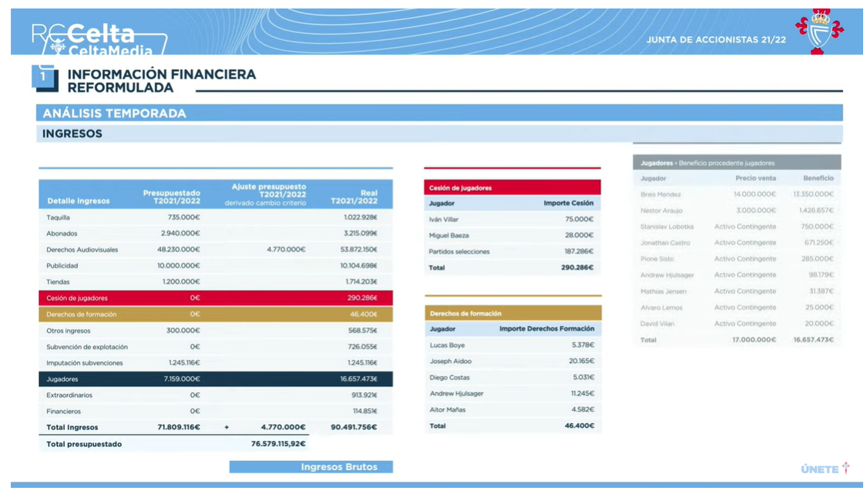Click the Total presupuestado value 76.579.115,92€
867x494 pixels.
tap(278, 444)
